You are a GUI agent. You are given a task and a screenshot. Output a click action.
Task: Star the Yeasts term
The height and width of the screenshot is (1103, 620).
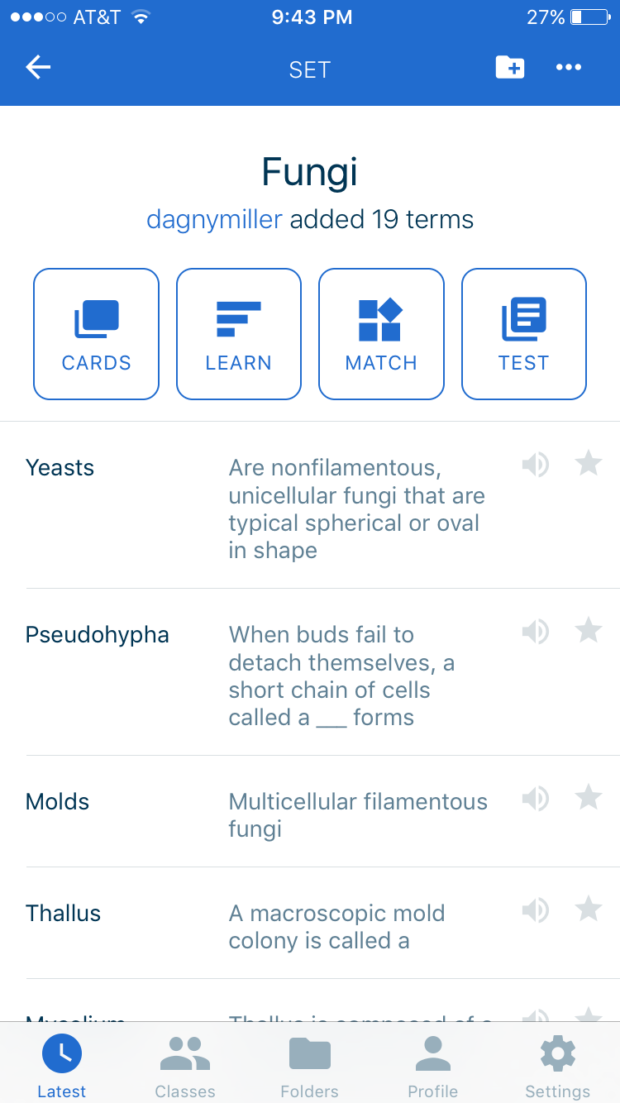[589, 464]
